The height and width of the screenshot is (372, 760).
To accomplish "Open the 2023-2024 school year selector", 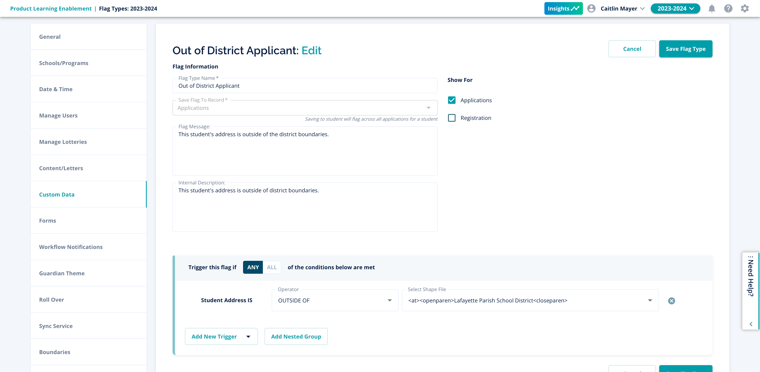I will [675, 8].
